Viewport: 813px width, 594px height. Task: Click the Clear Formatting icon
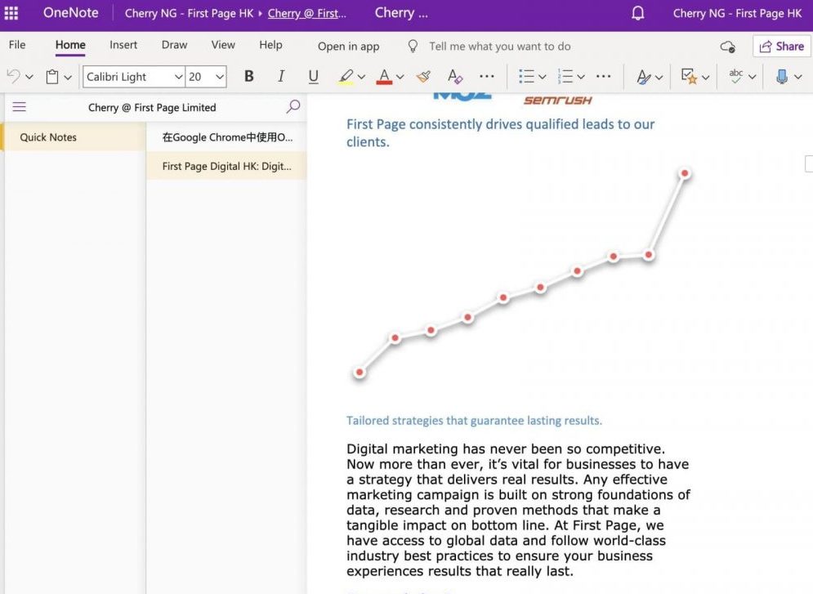point(455,76)
